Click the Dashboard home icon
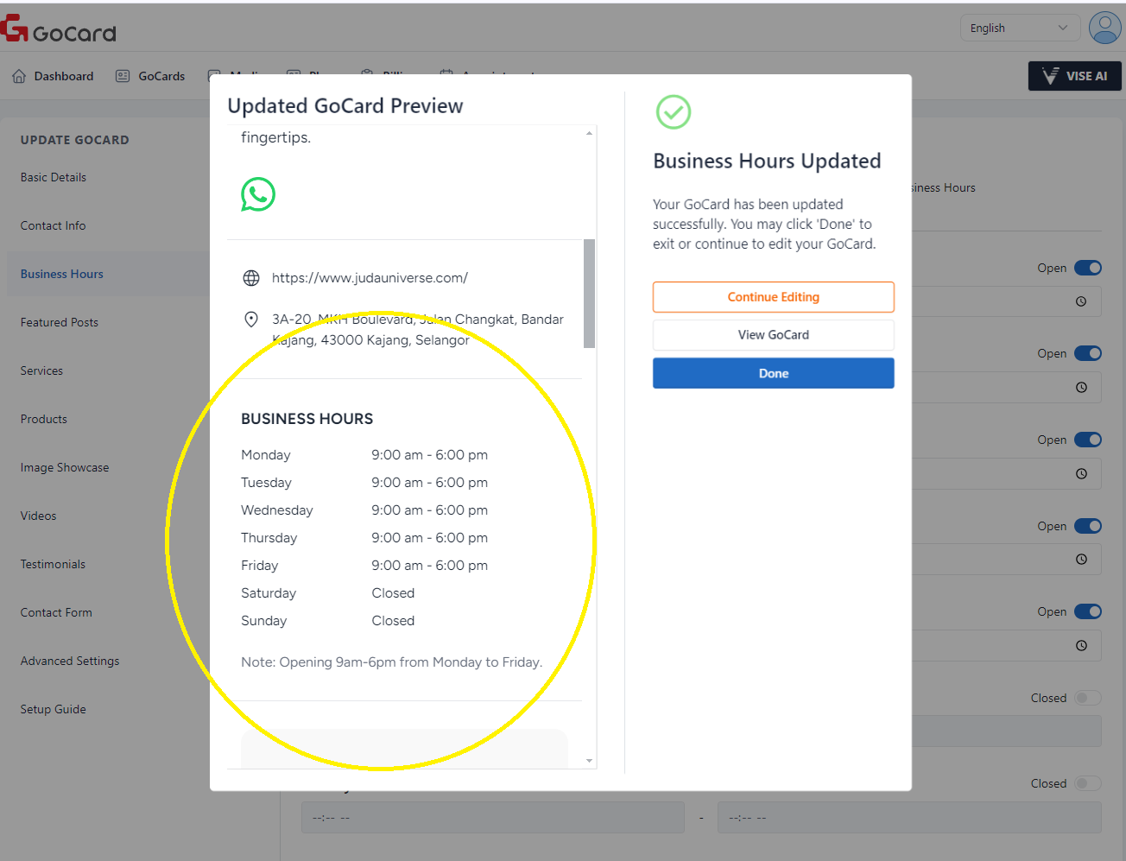Viewport: 1126px width, 861px height. pyautogui.click(x=19, y=76)
